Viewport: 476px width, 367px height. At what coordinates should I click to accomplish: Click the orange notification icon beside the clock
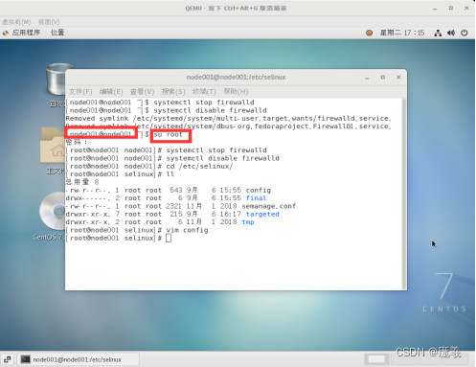click(x=369, y=33)
